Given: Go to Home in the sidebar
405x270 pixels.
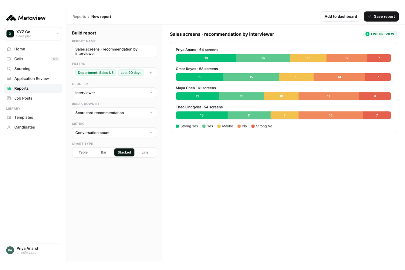Looking at the screenshot, I should tap(33, 49).
